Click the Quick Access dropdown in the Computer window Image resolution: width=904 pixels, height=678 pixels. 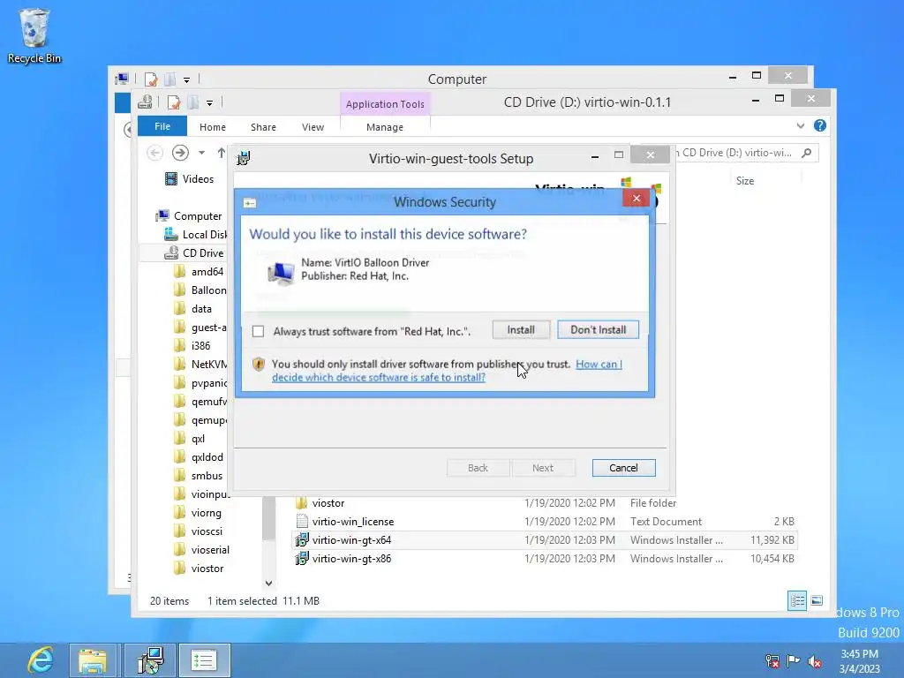(187, 79)
